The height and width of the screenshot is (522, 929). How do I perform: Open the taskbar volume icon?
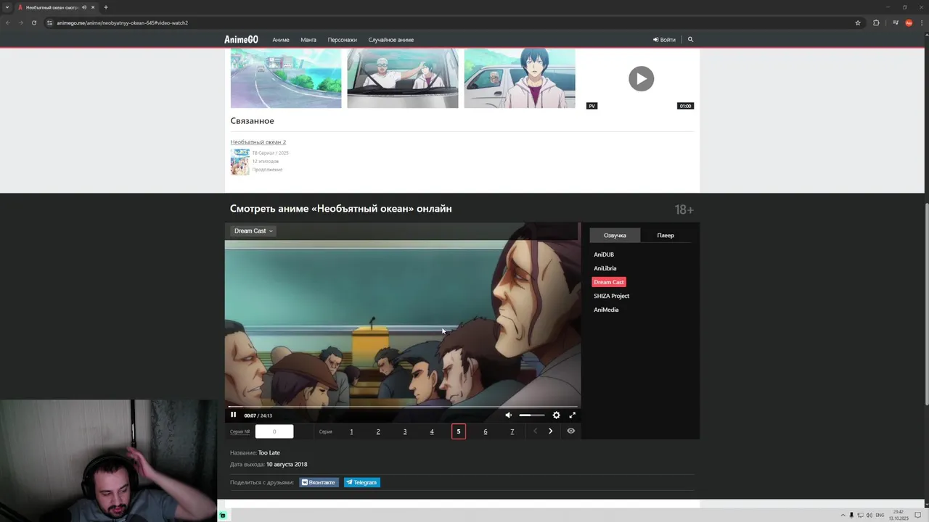[869, 515]
